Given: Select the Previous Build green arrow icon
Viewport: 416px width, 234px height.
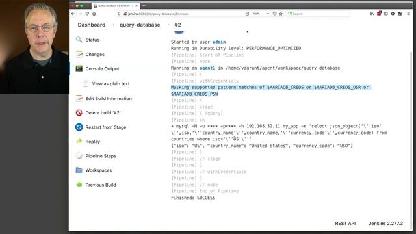Looking at the screenshot, I should coord(79,185).
